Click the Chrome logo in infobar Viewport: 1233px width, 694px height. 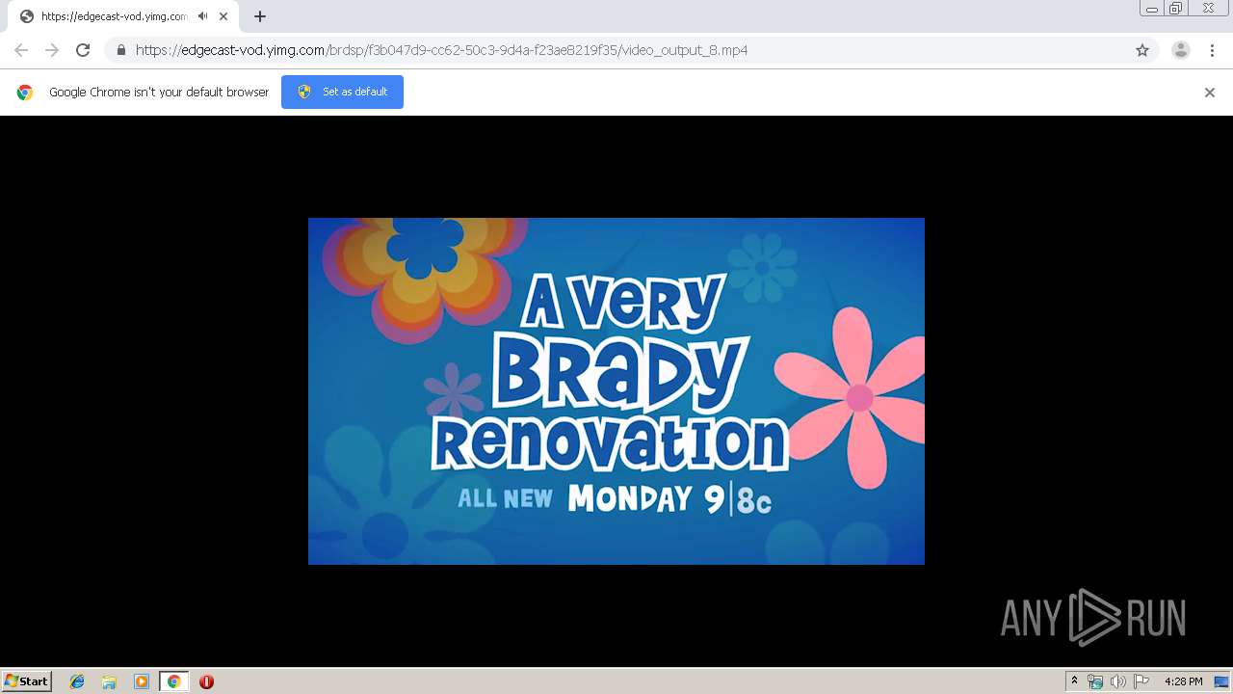(25, 93)
